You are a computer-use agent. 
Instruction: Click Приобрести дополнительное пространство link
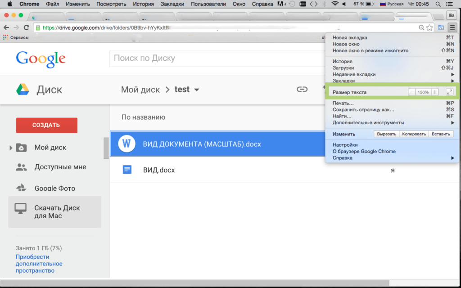[39, 264]
